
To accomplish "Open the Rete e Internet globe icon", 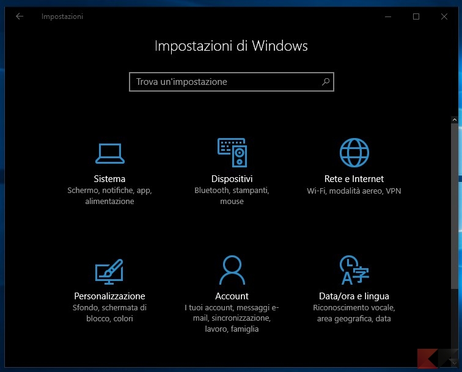I will 354,153.
